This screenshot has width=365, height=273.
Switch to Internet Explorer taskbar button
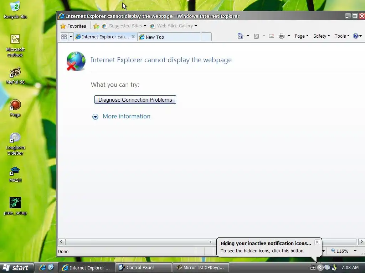pos(86,268)
